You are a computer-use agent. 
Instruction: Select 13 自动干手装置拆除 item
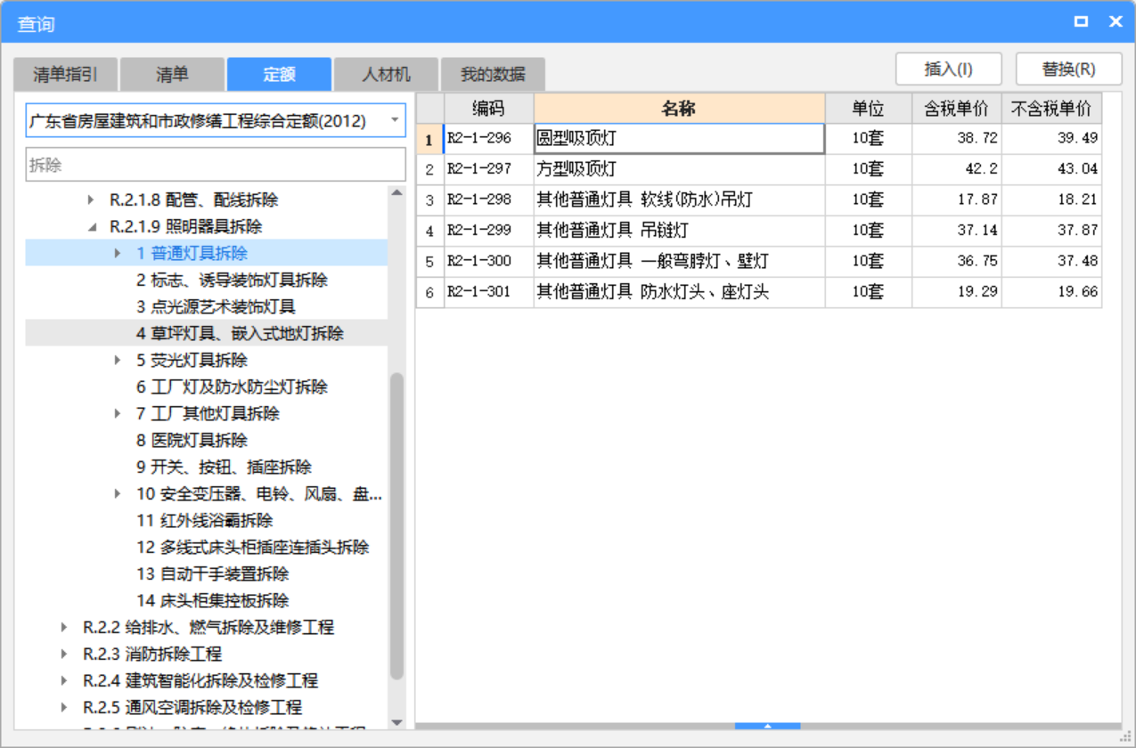(x=212, y=574)
